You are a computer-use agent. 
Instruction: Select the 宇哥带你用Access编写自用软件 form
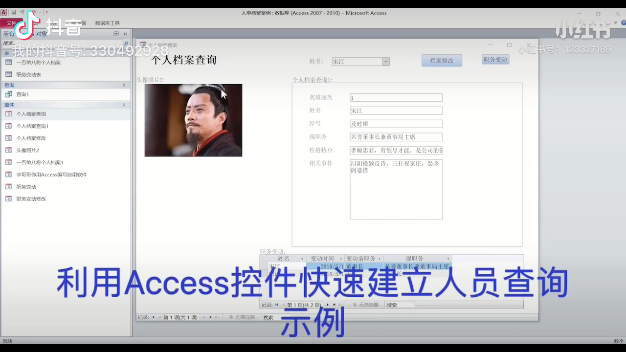[66, 175]
